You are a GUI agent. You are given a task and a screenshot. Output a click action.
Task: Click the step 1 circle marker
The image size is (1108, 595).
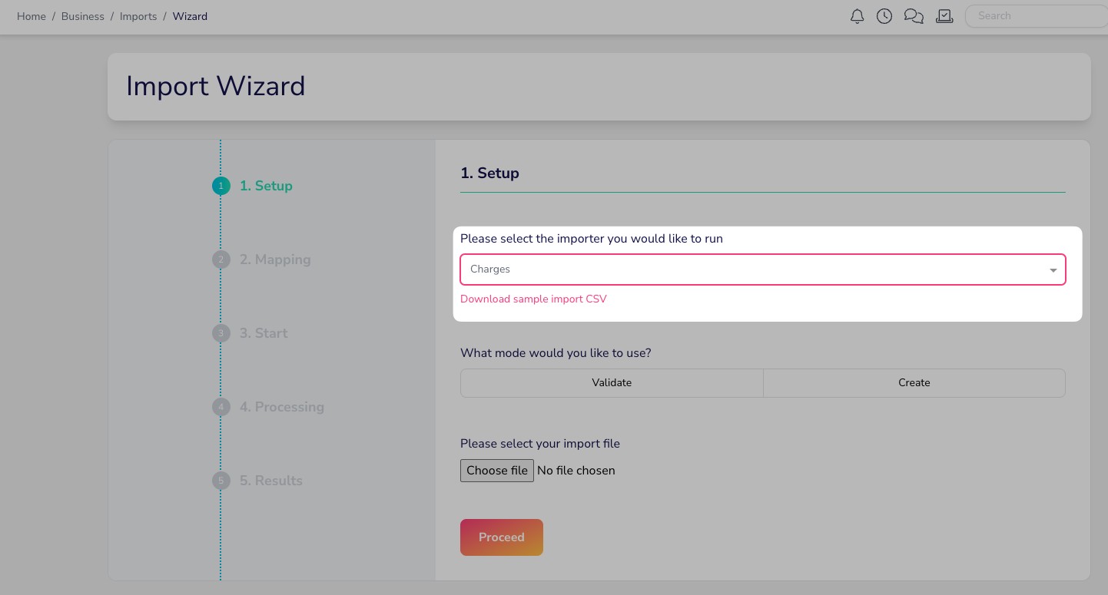(x=221, y=186)
